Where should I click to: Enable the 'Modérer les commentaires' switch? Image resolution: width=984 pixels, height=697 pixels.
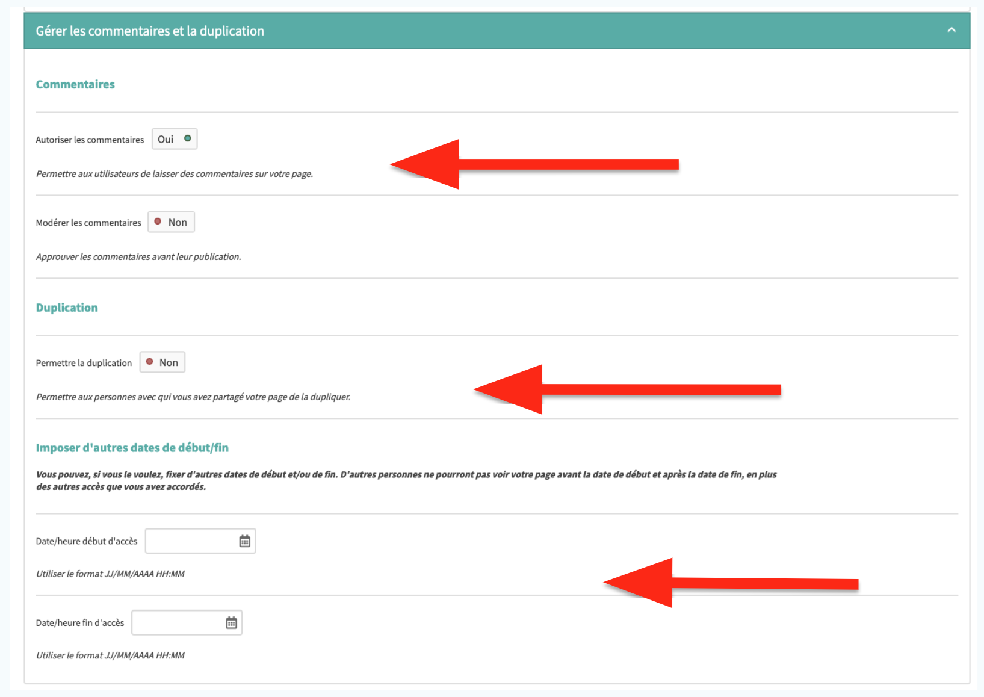171,222
